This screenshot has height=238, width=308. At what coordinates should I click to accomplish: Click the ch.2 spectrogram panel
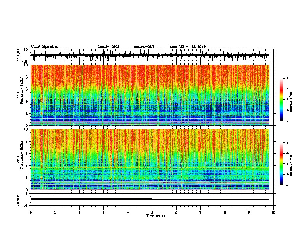(150, 159)
